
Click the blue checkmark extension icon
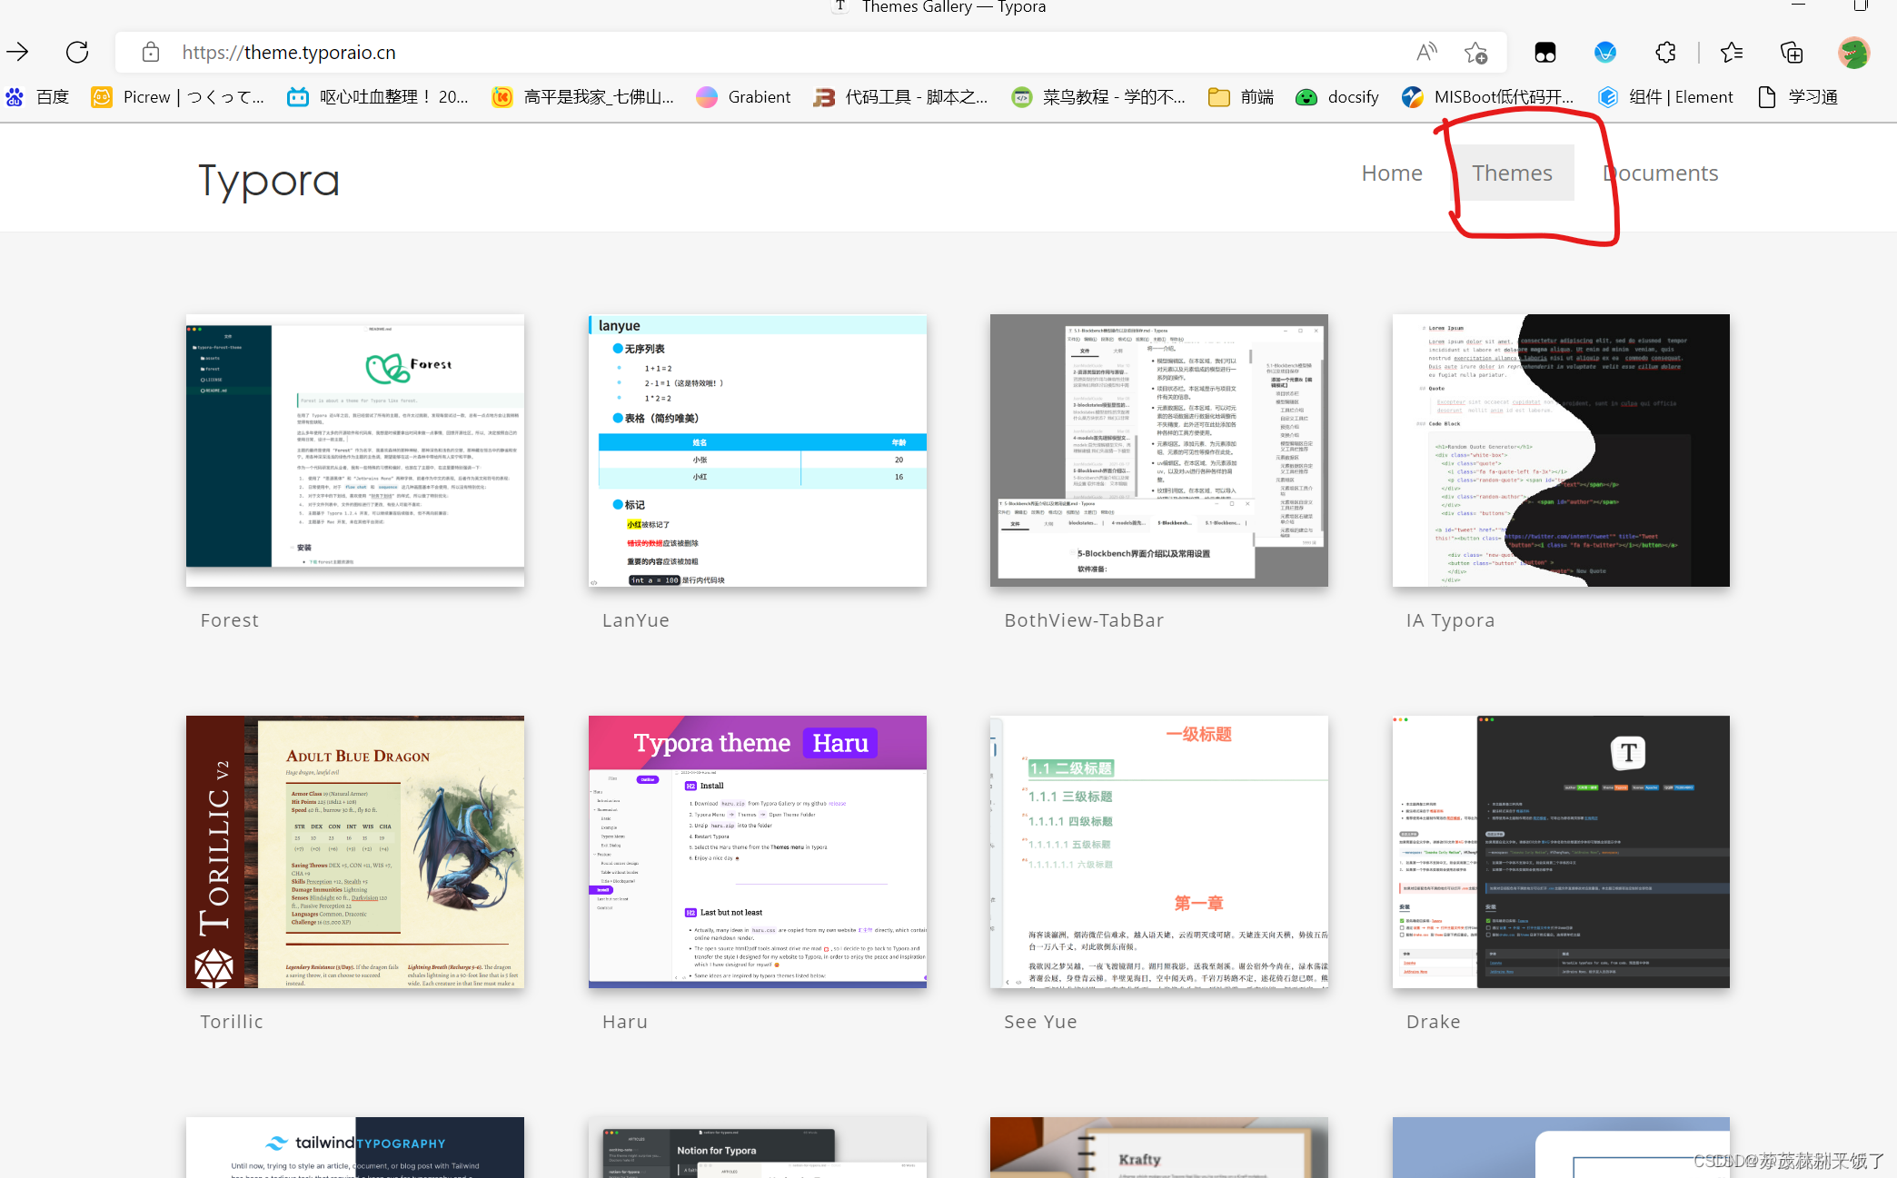(1605, 52)
